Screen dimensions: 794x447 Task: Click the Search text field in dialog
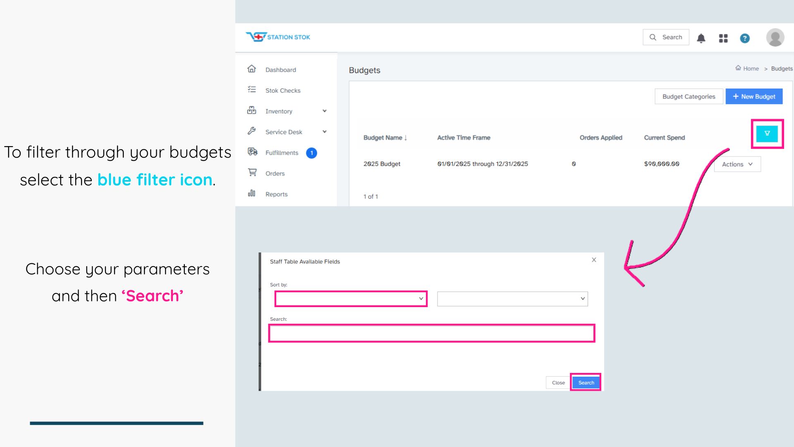click(x=431, y=333)
